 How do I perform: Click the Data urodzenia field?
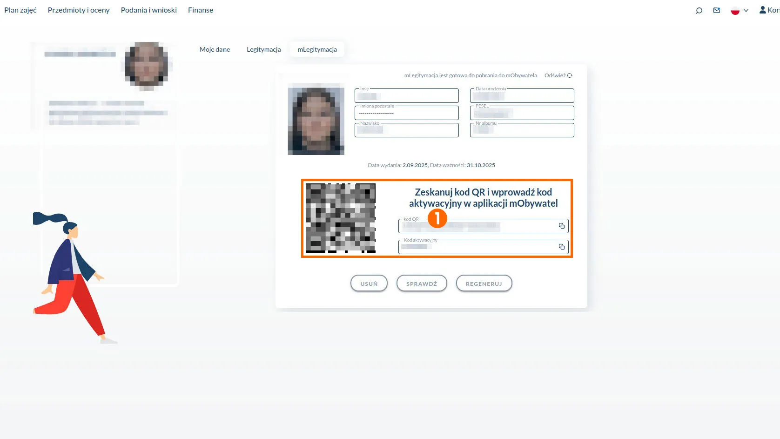522,95
